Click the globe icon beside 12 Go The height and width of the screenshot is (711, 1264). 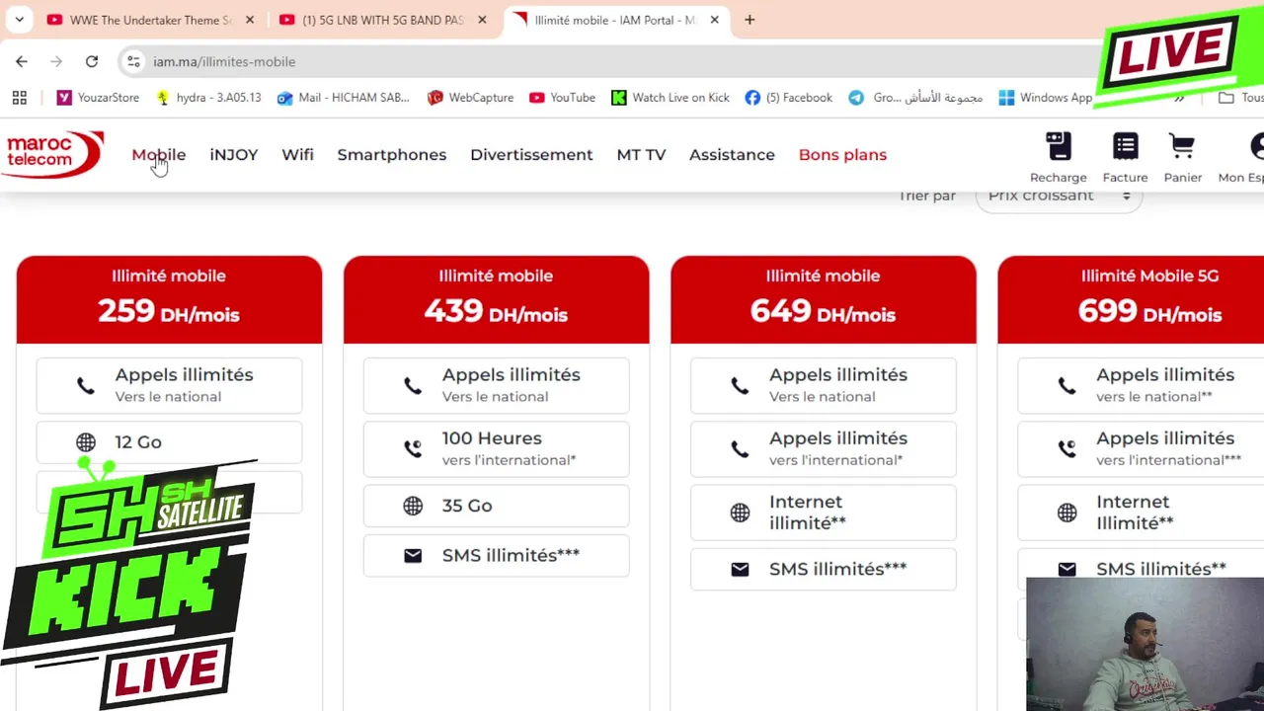(86, 442)
